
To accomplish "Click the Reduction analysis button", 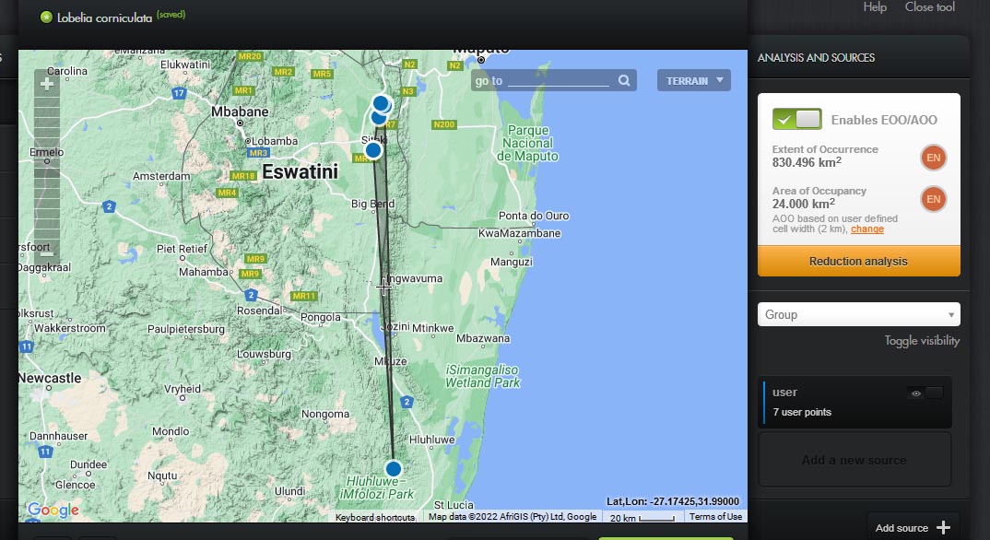I will click(858, 262).
